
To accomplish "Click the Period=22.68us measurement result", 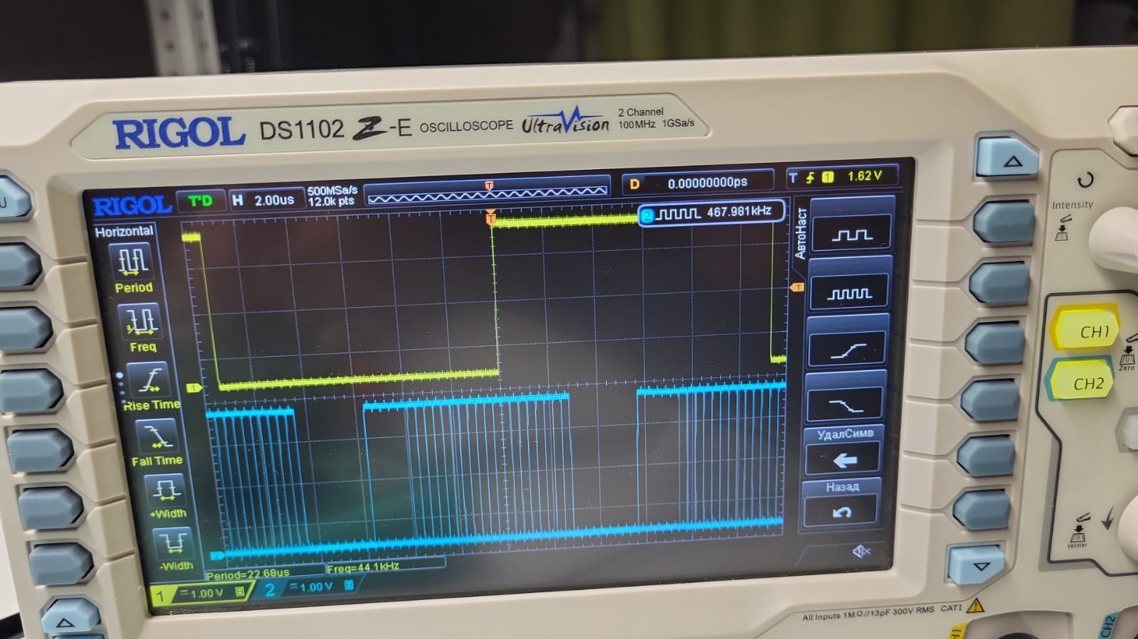I will tap(248, 574).
